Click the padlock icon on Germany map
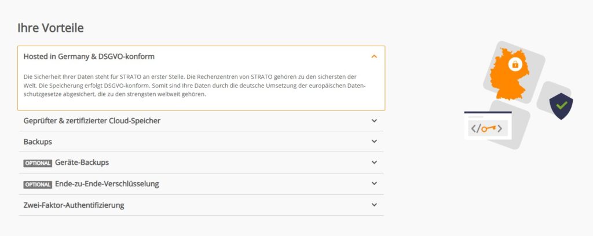 coord(514,64)
